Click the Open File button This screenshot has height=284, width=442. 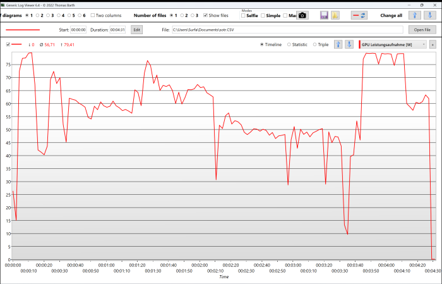pos(422,30)
